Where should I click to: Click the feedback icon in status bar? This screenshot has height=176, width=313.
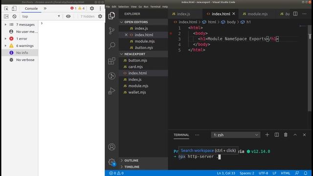click(297, 173)
